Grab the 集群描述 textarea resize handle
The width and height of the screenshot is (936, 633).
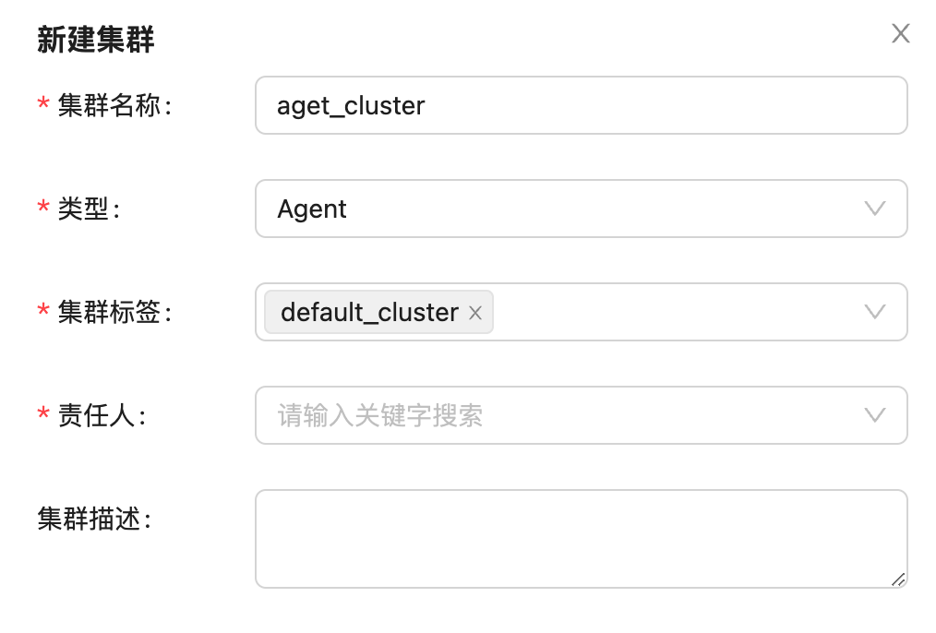897,579
